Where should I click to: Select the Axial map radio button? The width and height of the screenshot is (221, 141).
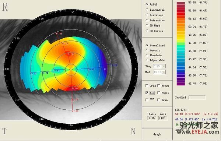[147, 4]
